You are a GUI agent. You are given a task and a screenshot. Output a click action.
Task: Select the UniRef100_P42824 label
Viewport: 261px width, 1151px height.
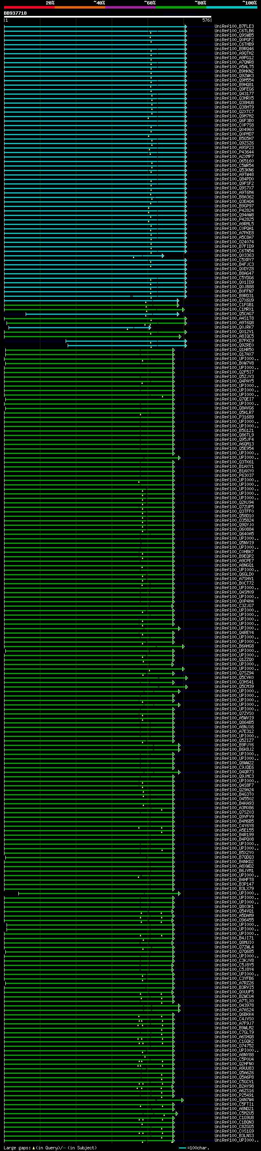(234, 210)
